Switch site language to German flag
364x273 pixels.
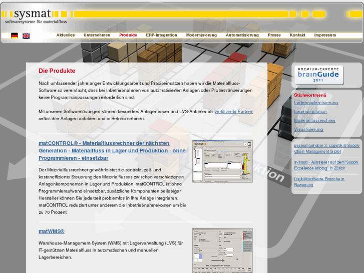[x=15, y=36]
